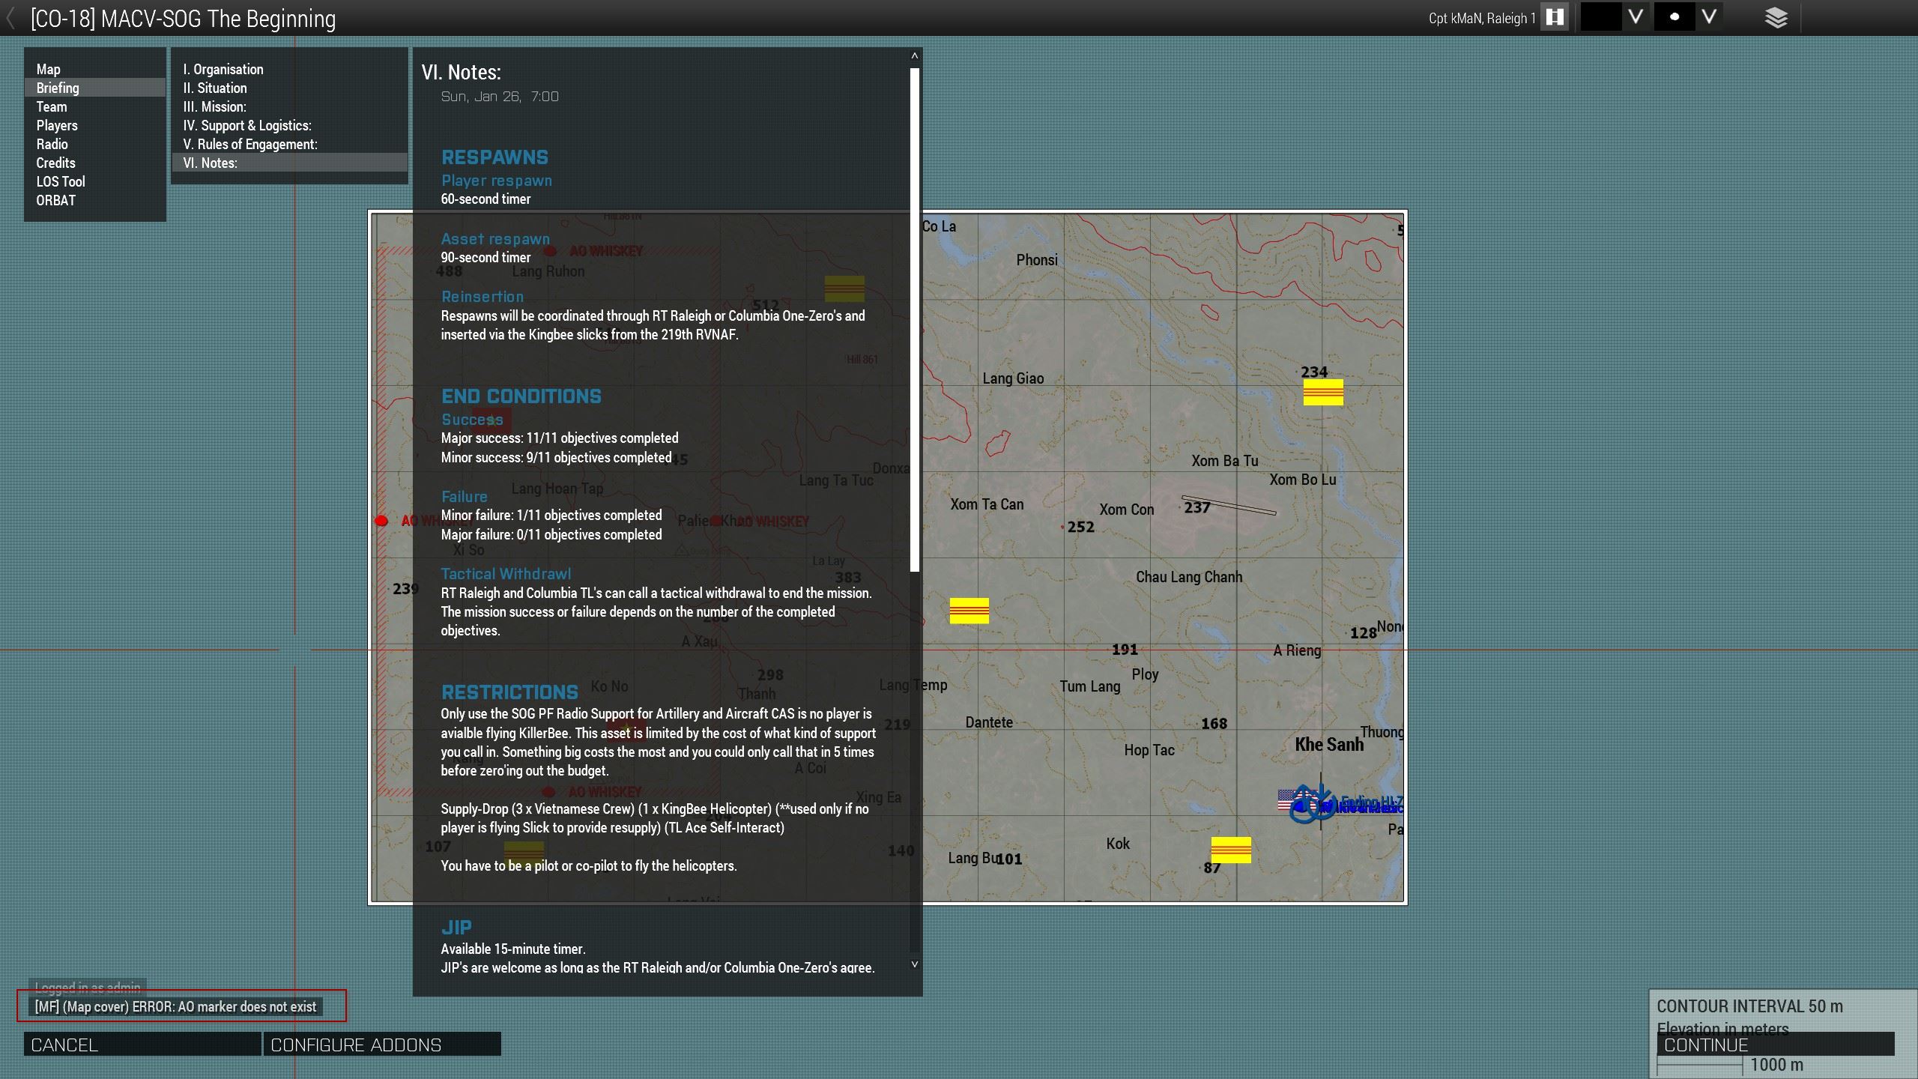Open the ORBAT entry
Screen dimensions: 1918x1079
pos(95,200)
